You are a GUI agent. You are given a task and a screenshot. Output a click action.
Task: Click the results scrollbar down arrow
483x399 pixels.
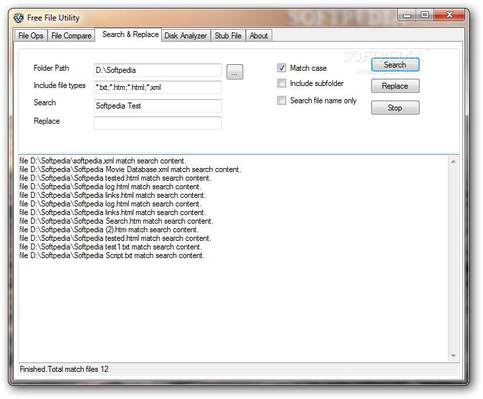(x=453, y=356)
